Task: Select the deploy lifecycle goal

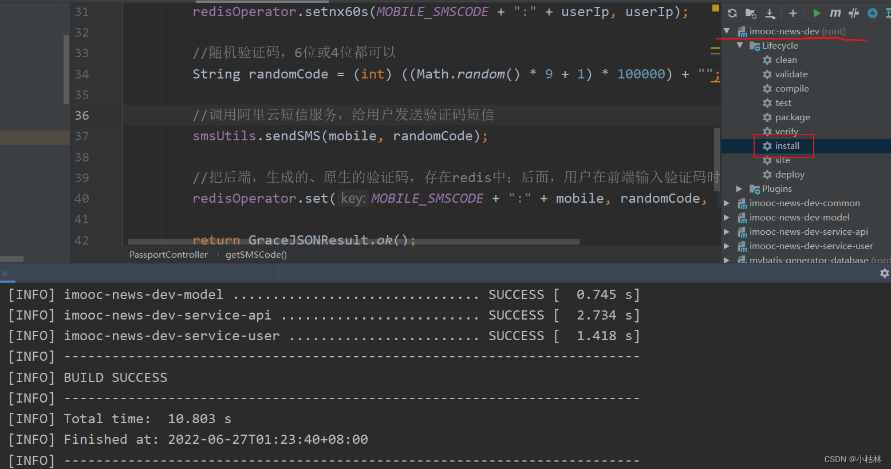Action: (x=790, y=175)
